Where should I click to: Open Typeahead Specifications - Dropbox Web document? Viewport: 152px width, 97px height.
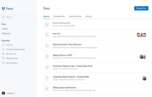pyautogui.click(x=71, y=77)
